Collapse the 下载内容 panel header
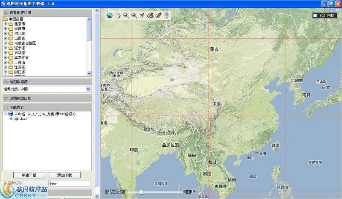The width and height of the screenshot is (342, 199). point(47,107)
